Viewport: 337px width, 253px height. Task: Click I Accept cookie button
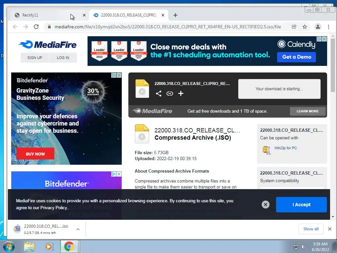[301, 205]
